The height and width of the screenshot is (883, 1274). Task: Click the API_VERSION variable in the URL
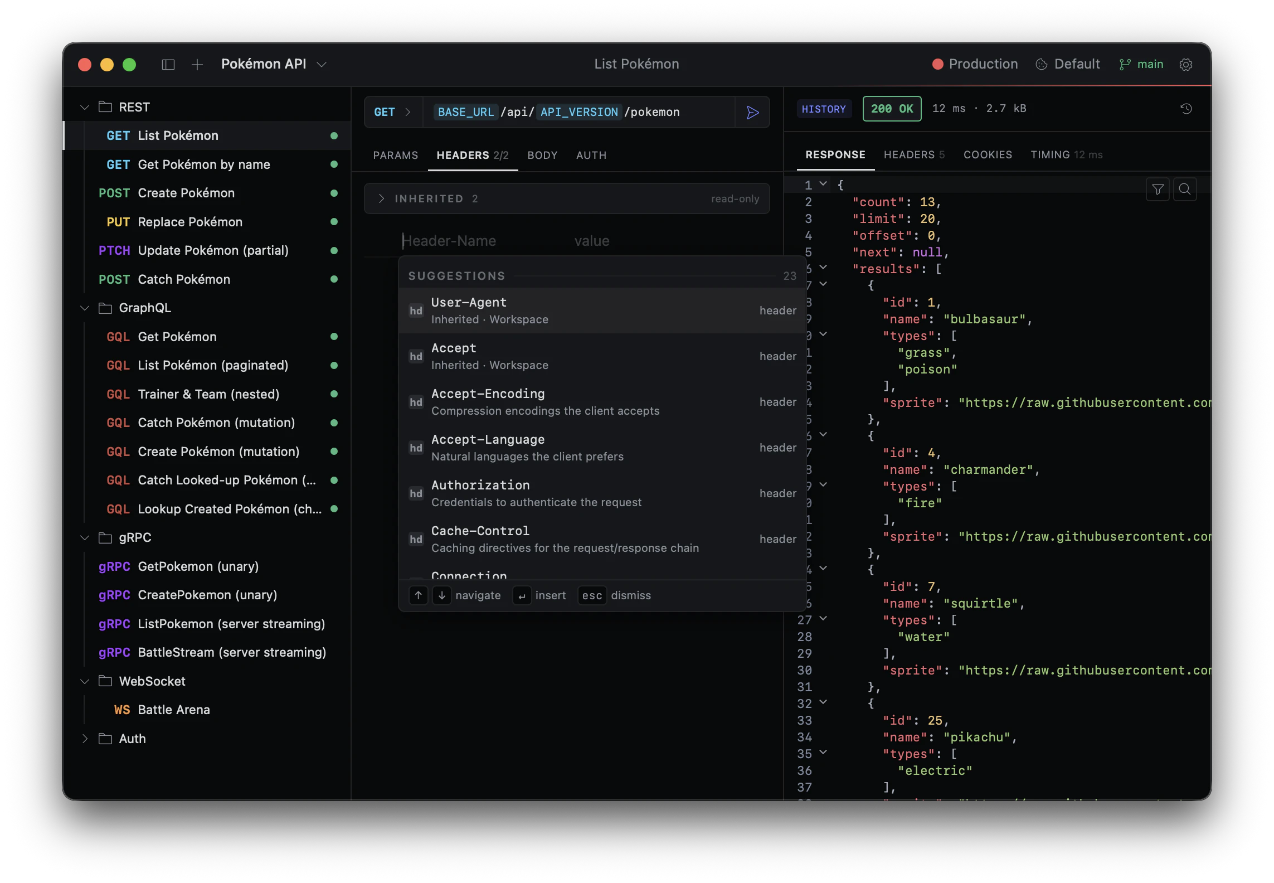(579, 112)
